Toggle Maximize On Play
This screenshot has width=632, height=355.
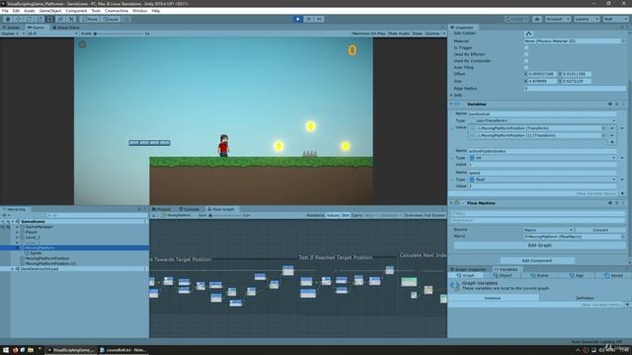click(368, 34)
